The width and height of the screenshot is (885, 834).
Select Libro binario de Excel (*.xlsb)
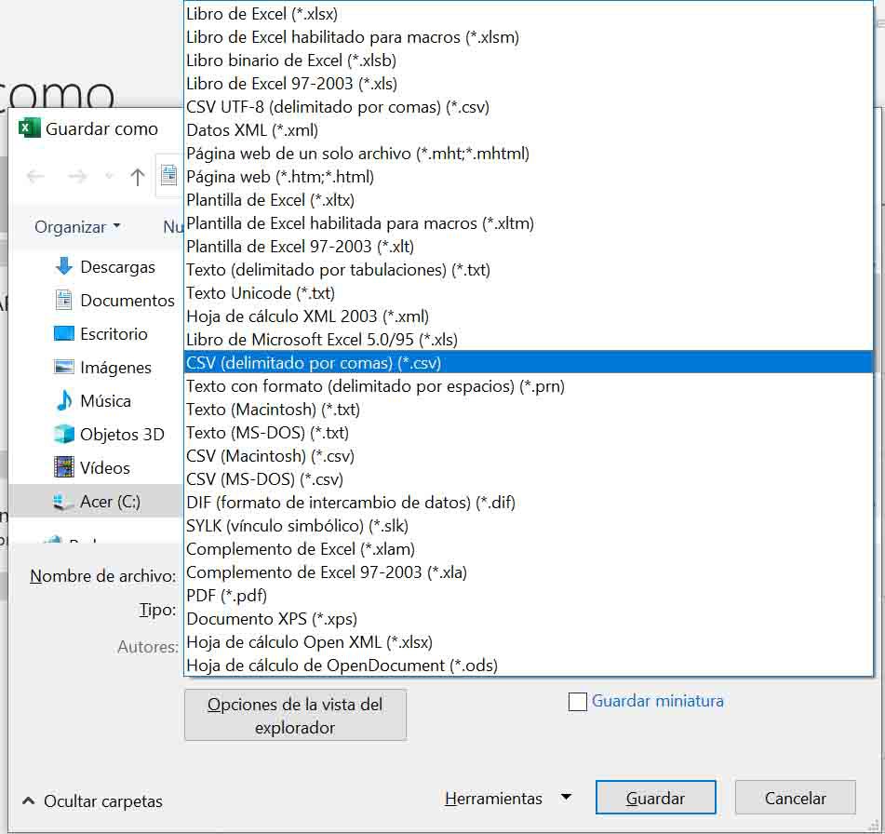pyautogui.click(x=529, y=61)
